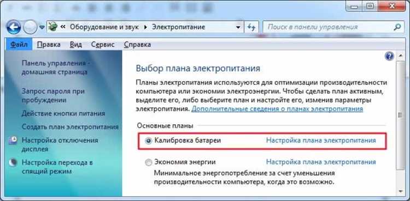Screen dimensions: 410x201
Task: Click the breadcrumb arrow after Оборудование и звук
Action: pyautogui.click(x=145, y=27)
